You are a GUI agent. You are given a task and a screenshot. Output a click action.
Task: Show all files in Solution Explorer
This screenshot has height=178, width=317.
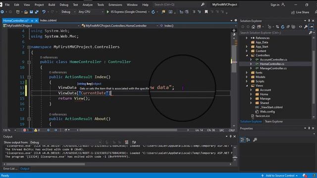[293, 27]
